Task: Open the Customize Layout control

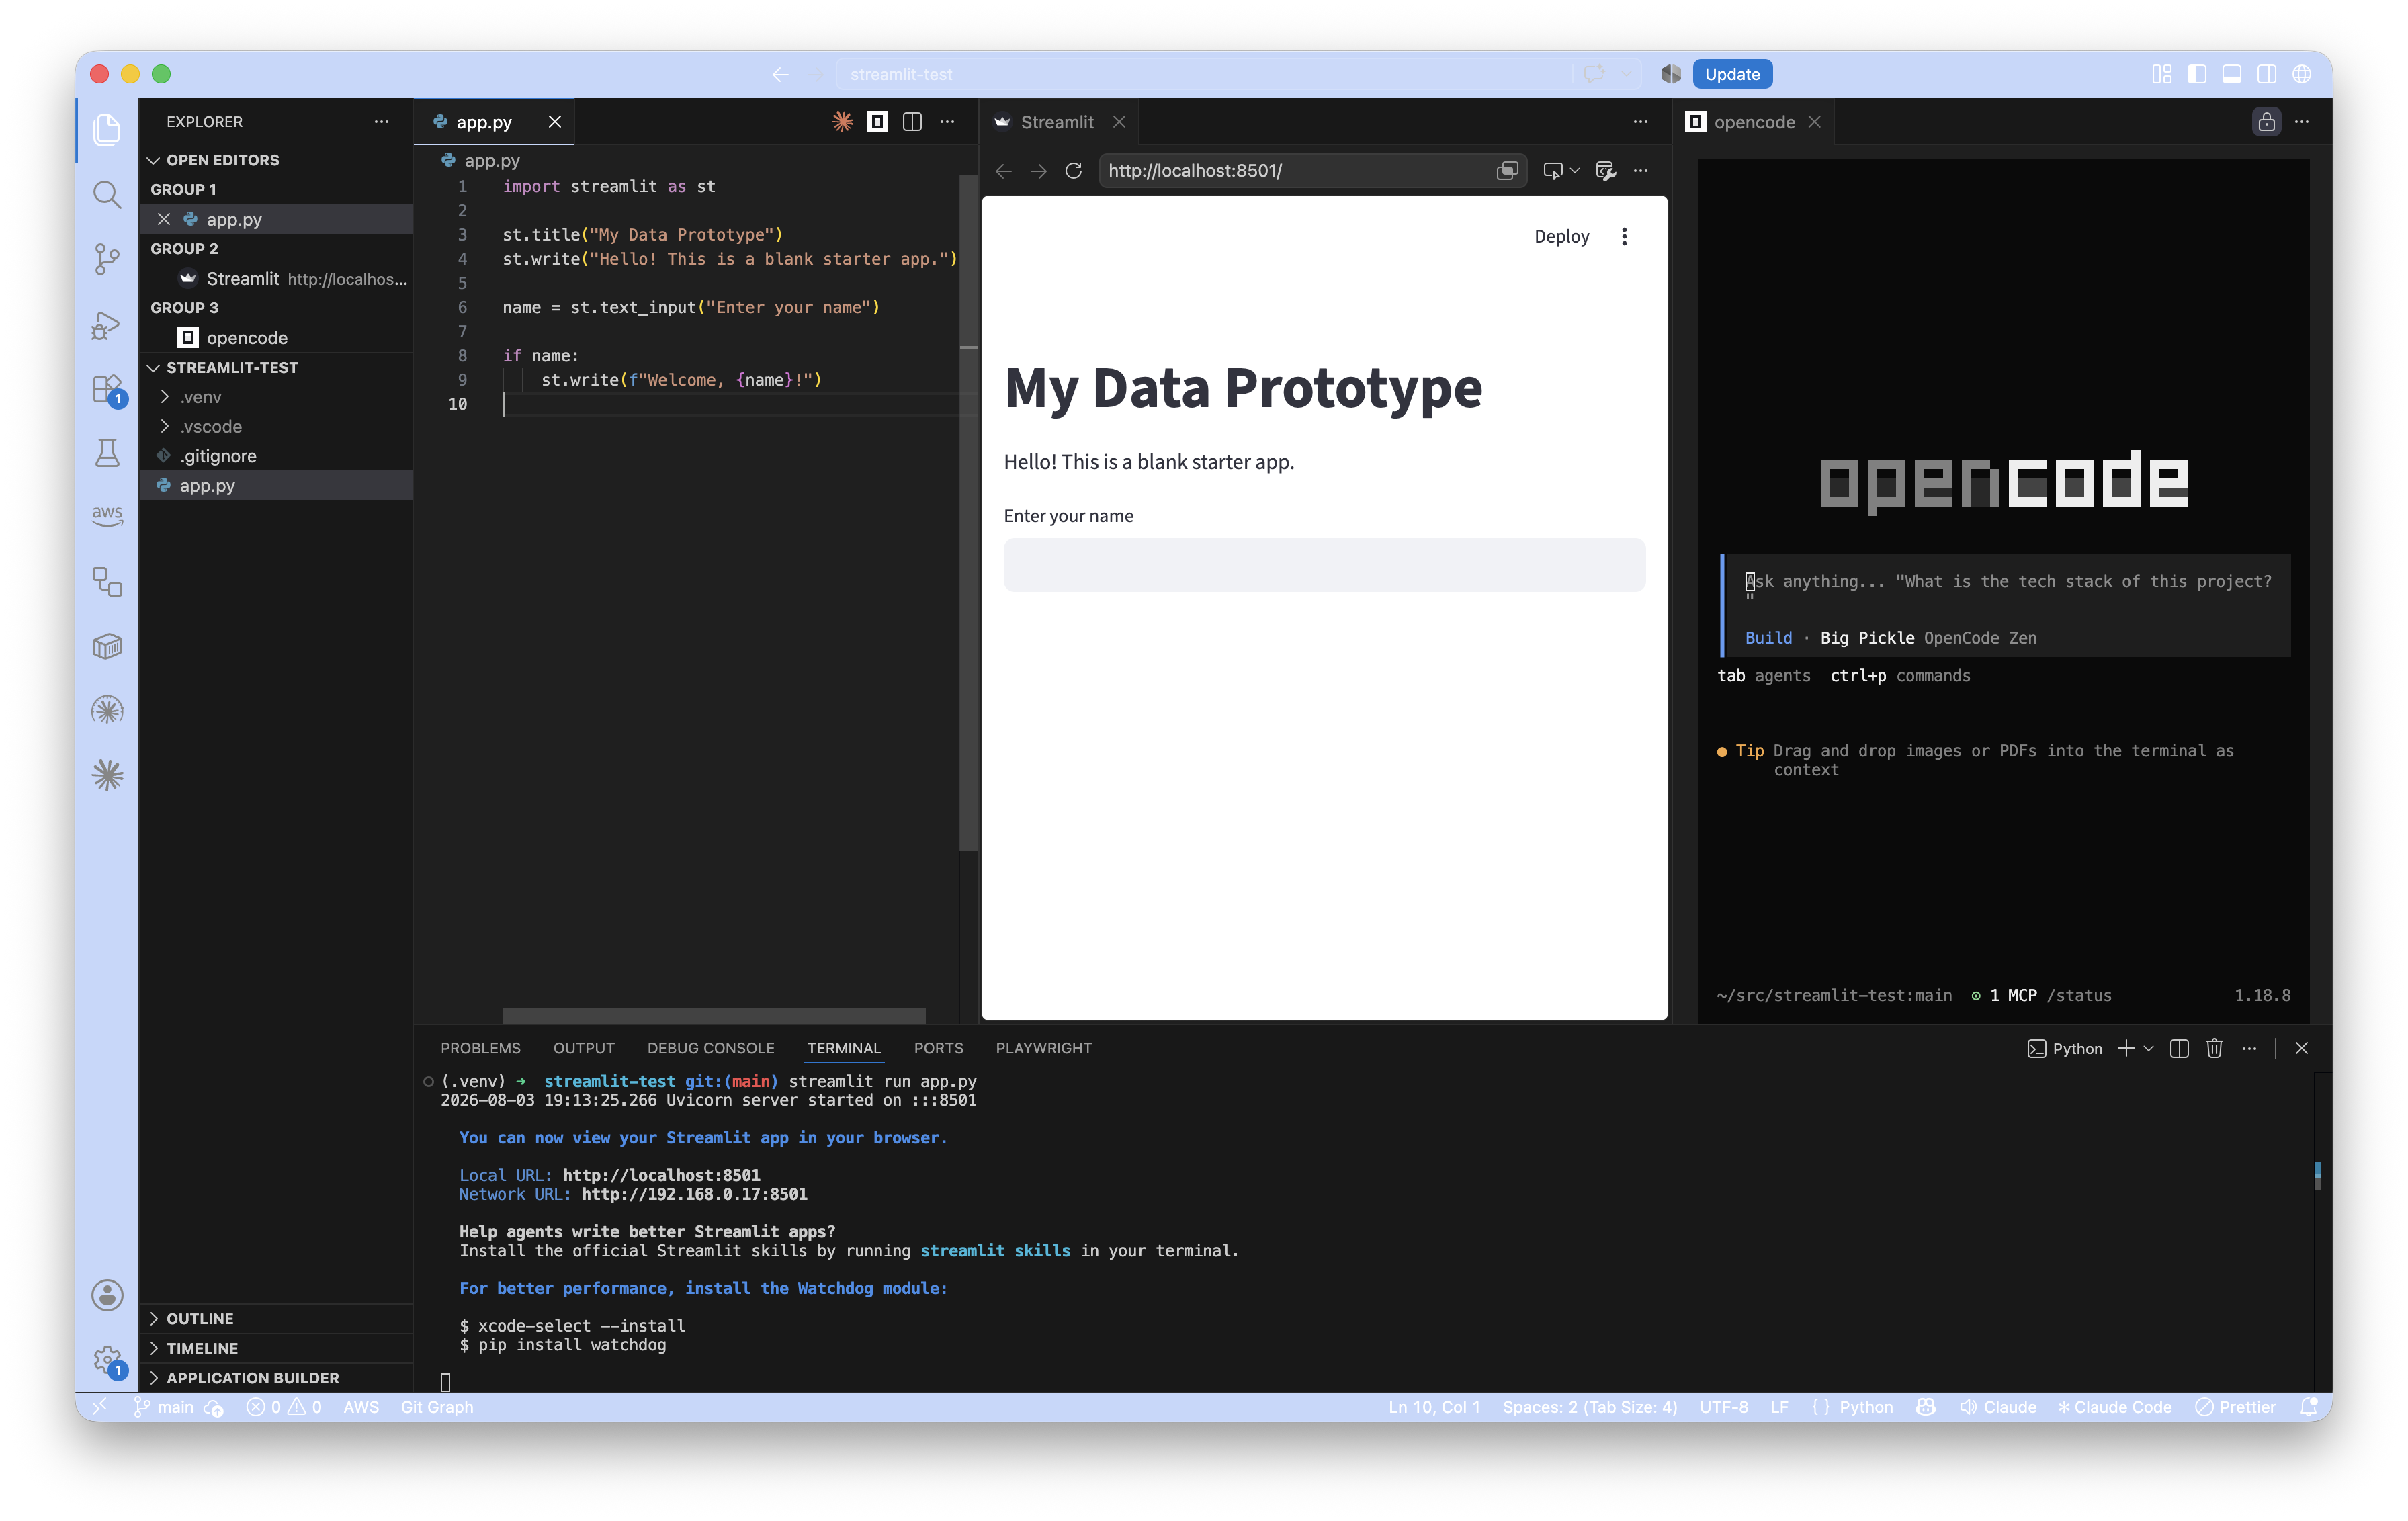Action: point(2161,74)
